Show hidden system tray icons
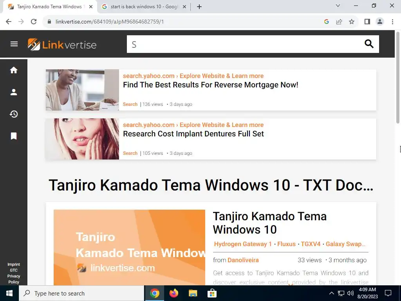 point(331,293)
